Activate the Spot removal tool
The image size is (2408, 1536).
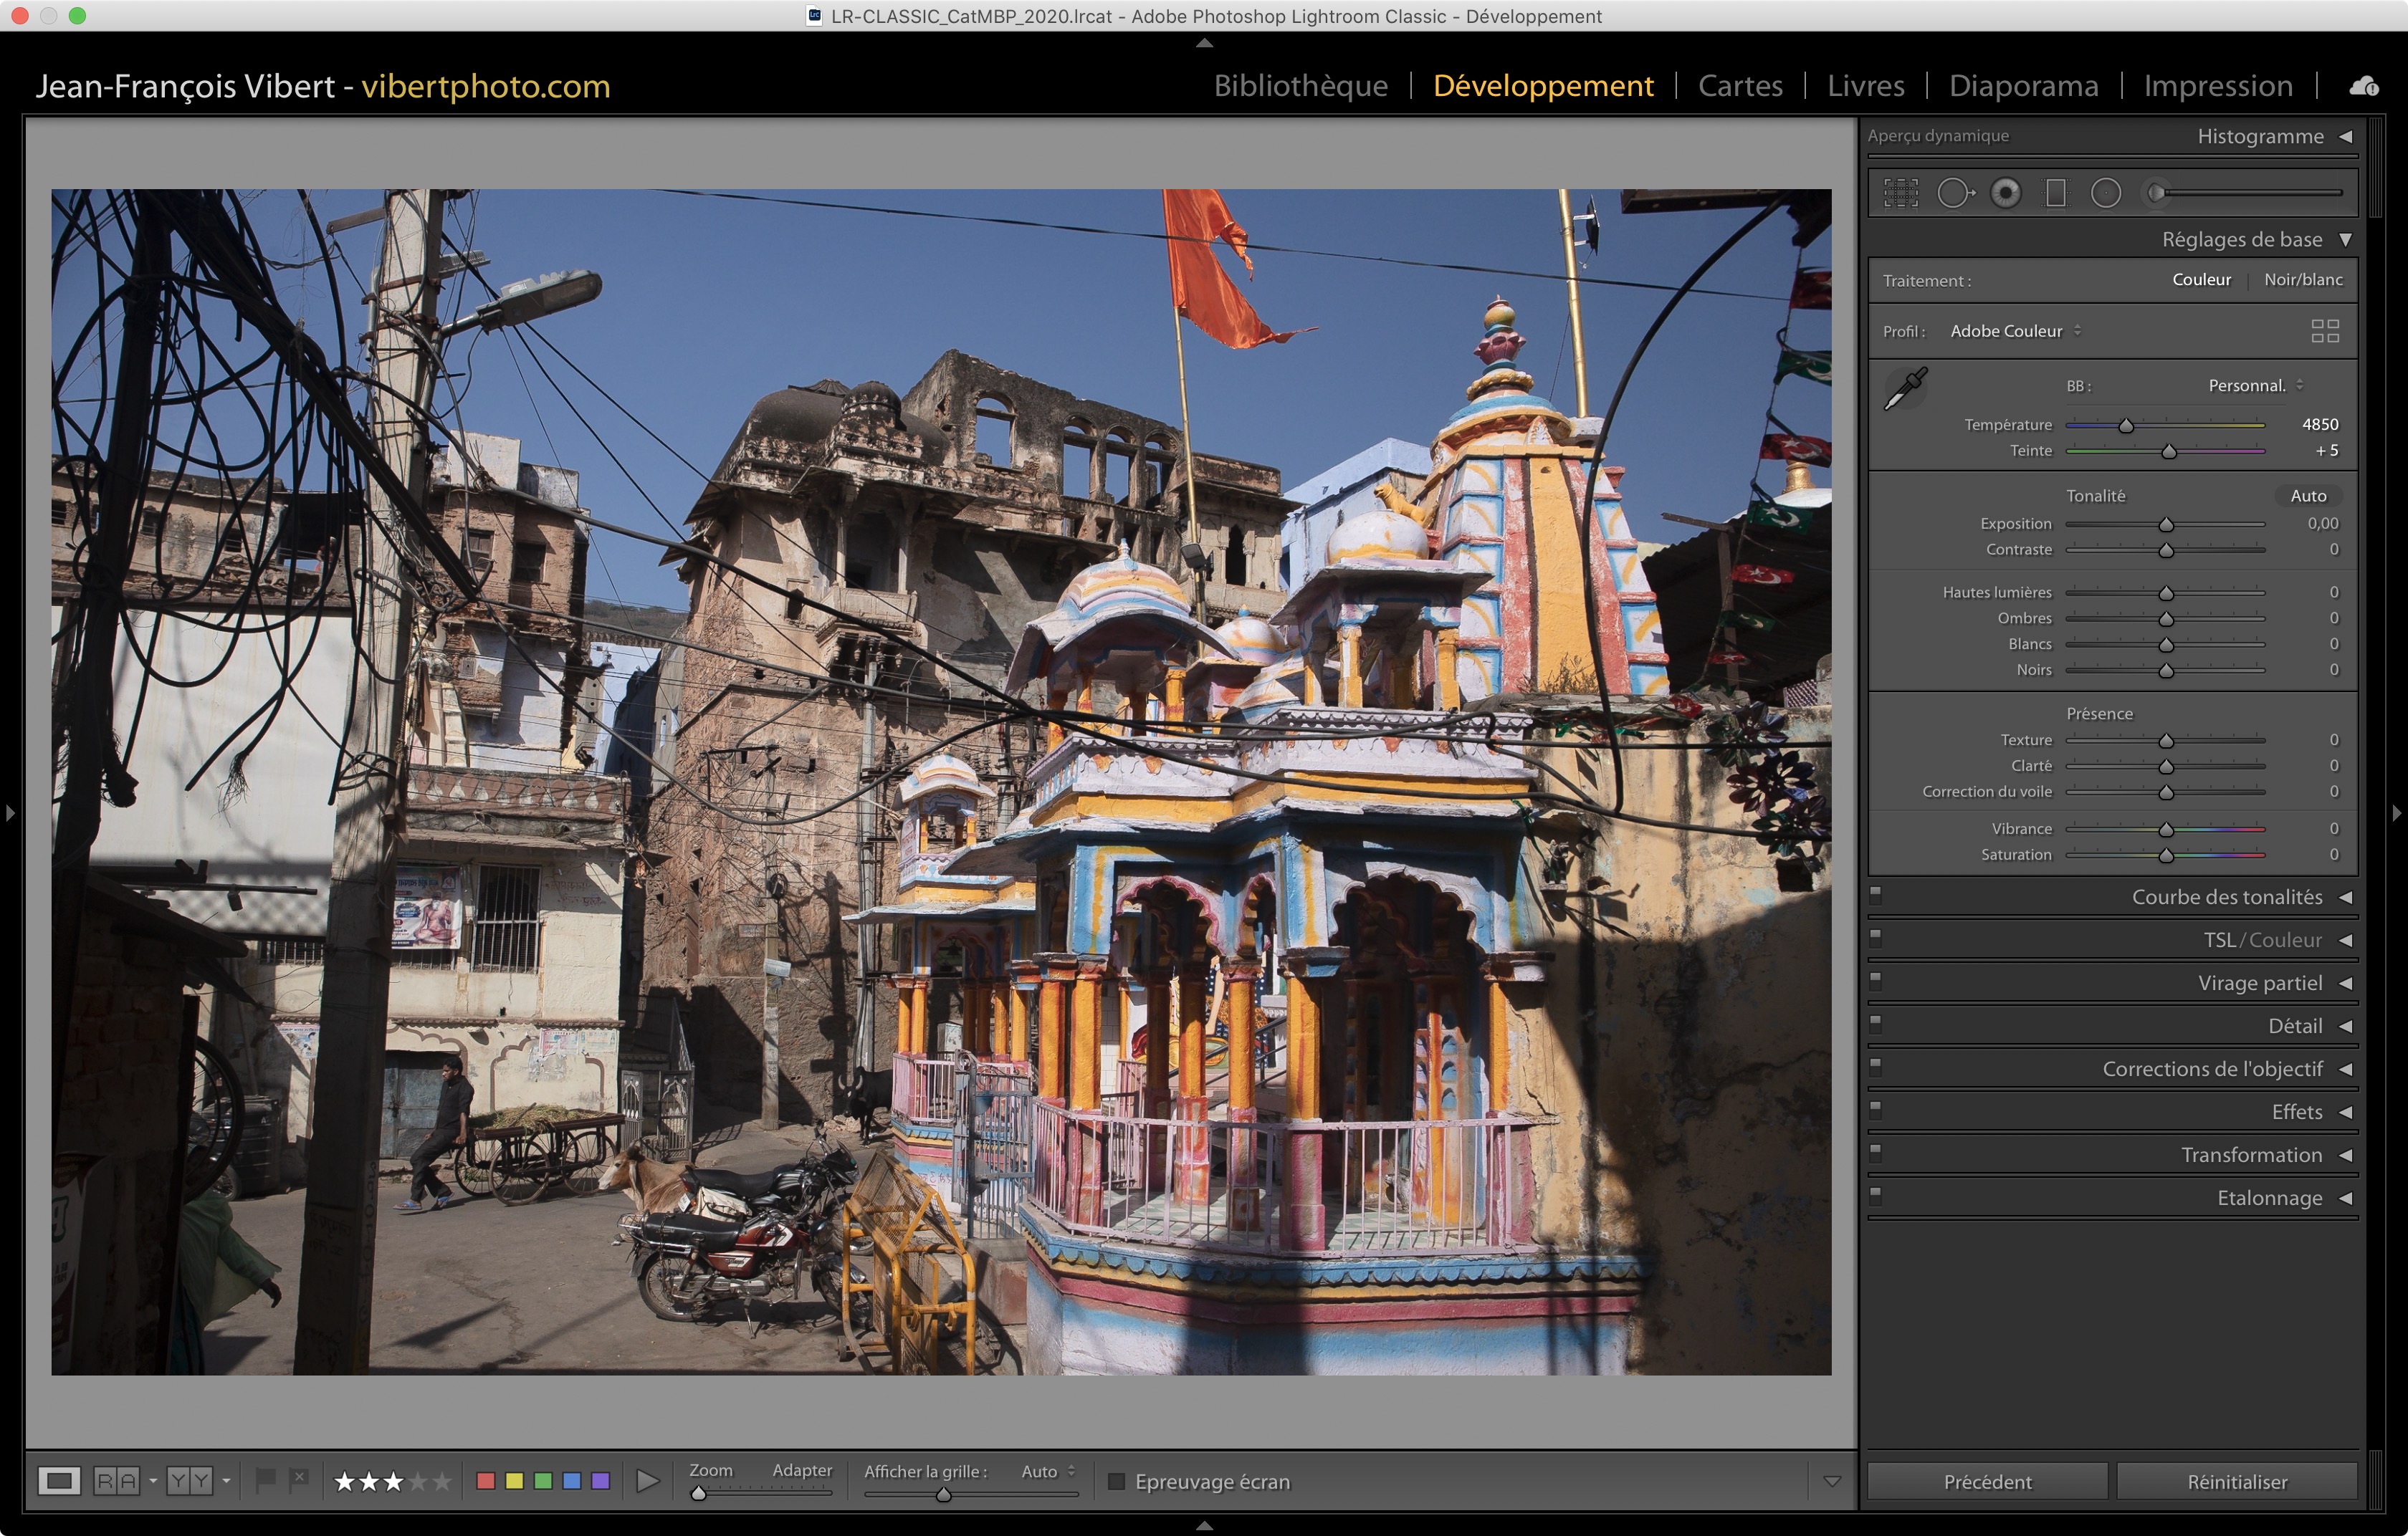[1954, 193]
